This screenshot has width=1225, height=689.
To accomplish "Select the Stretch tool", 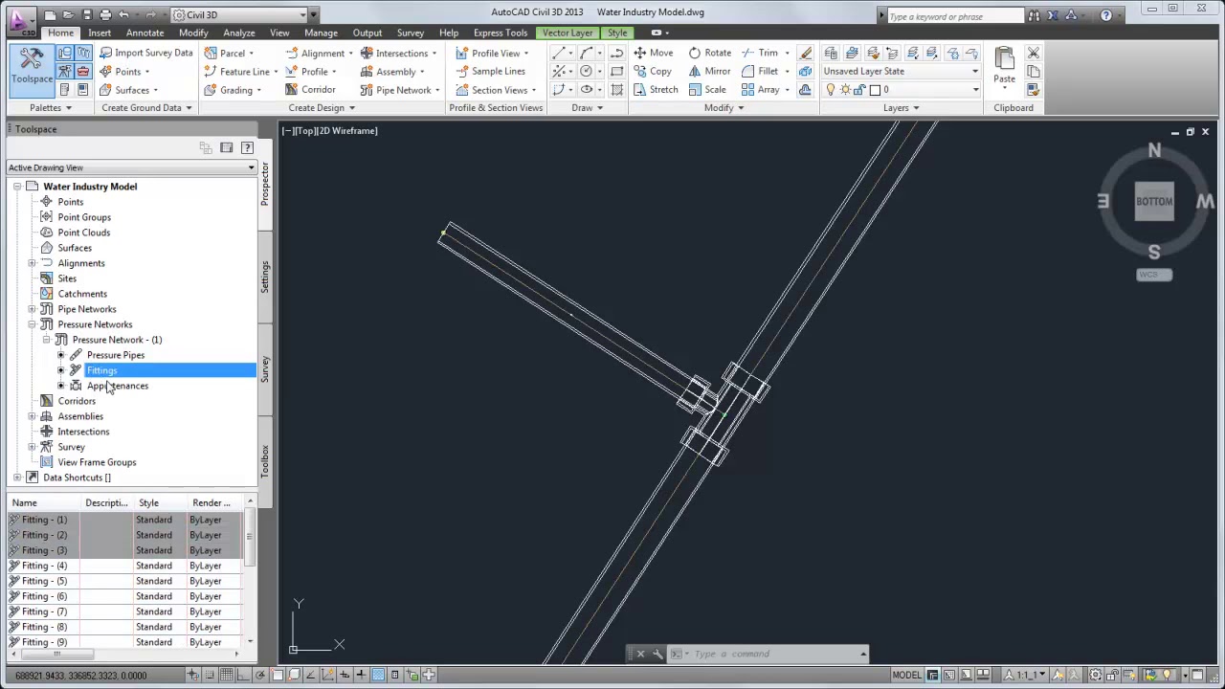I will (656, 89).
